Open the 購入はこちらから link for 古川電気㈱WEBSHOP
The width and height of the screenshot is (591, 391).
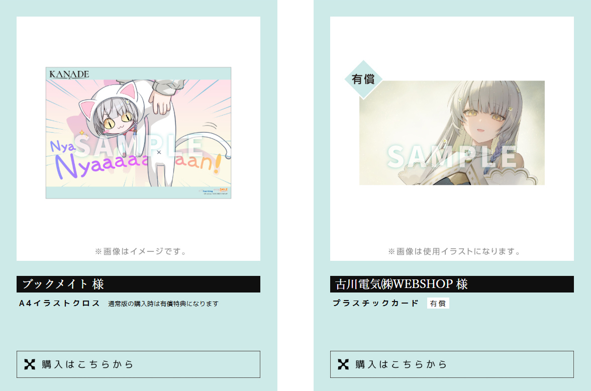pos(452,364)
